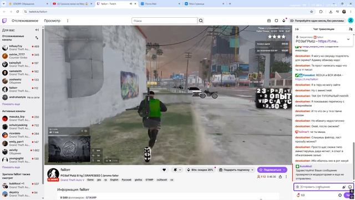Open three-dot menu next to Просмотр

pos(68,21)
